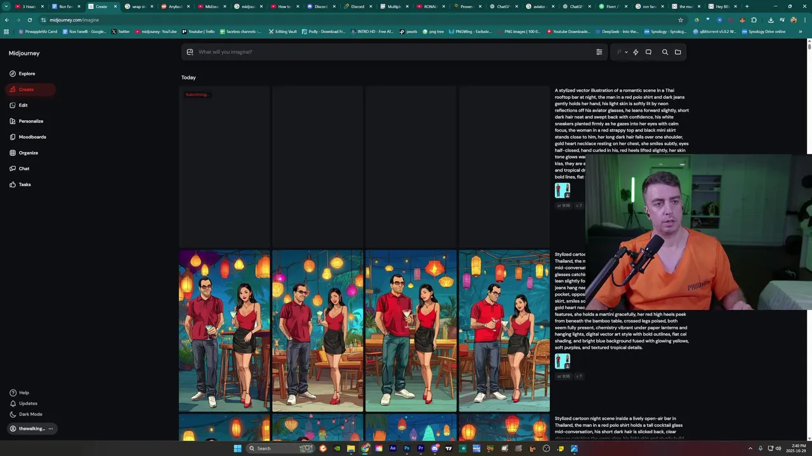
Task: Select the Create sidebar item
Action: coord(30,89)
